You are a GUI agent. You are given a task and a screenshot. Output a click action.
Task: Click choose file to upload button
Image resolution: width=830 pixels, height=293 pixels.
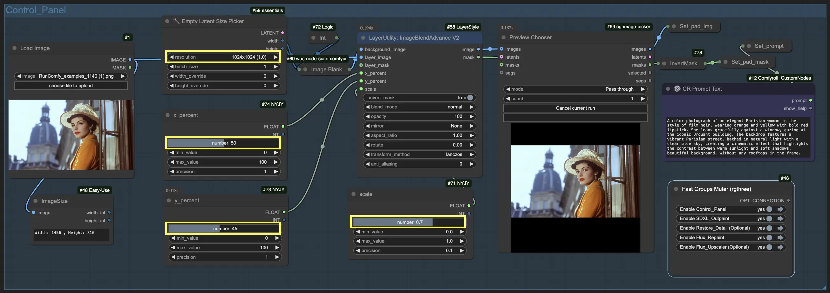tap(71, 86)
